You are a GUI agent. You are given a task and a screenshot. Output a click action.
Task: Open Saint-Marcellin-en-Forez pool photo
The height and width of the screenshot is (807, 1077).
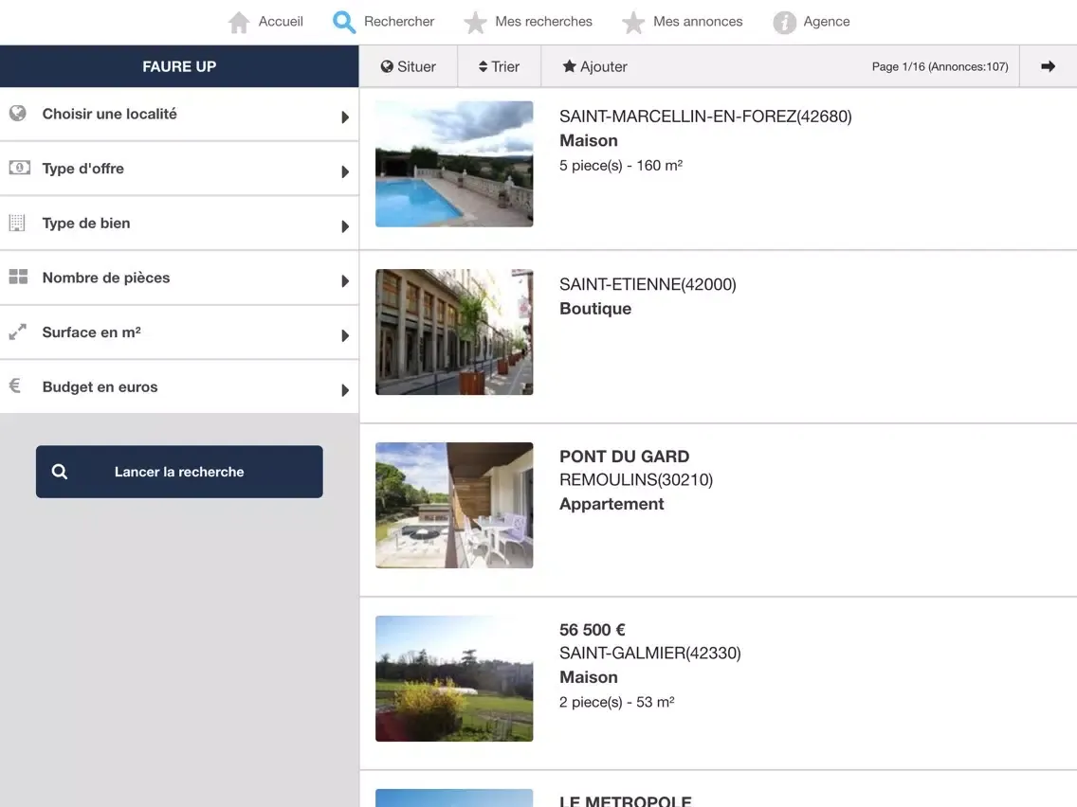454,164
